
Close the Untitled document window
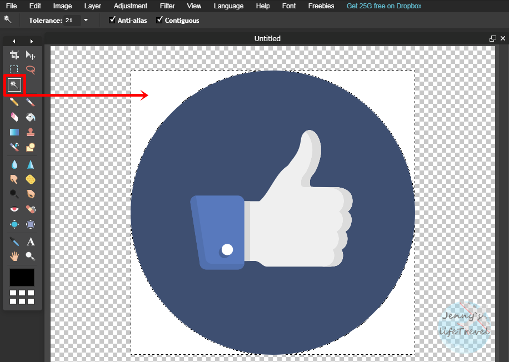pos(503,39)
